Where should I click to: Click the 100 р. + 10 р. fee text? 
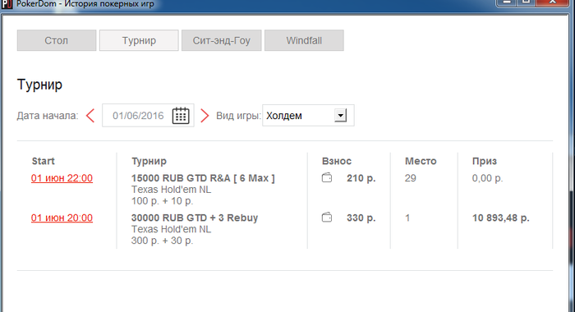(162, 201)
